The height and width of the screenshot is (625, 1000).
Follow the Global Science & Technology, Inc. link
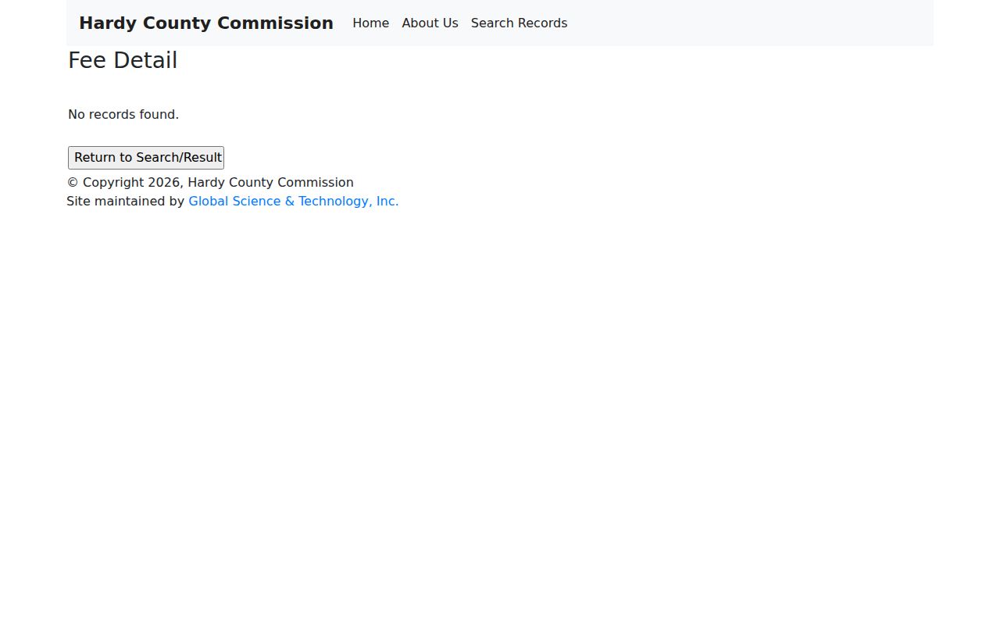pyautogui.click(x=294, y=202)
